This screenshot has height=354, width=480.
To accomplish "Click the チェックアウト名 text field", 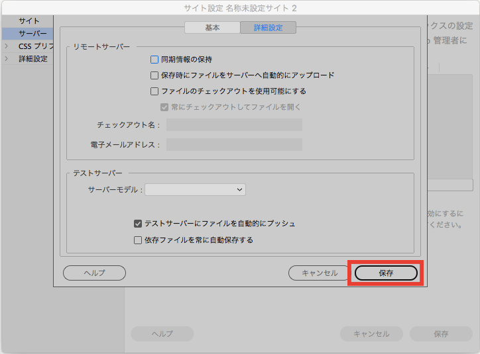I will (x=234, y=125).
